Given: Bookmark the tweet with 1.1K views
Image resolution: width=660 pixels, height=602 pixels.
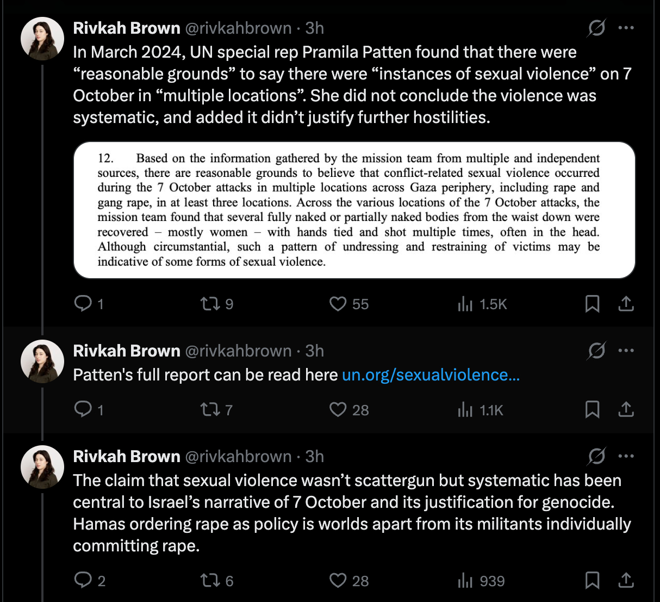Looking at the screenshot, I should tap(592, 409).
